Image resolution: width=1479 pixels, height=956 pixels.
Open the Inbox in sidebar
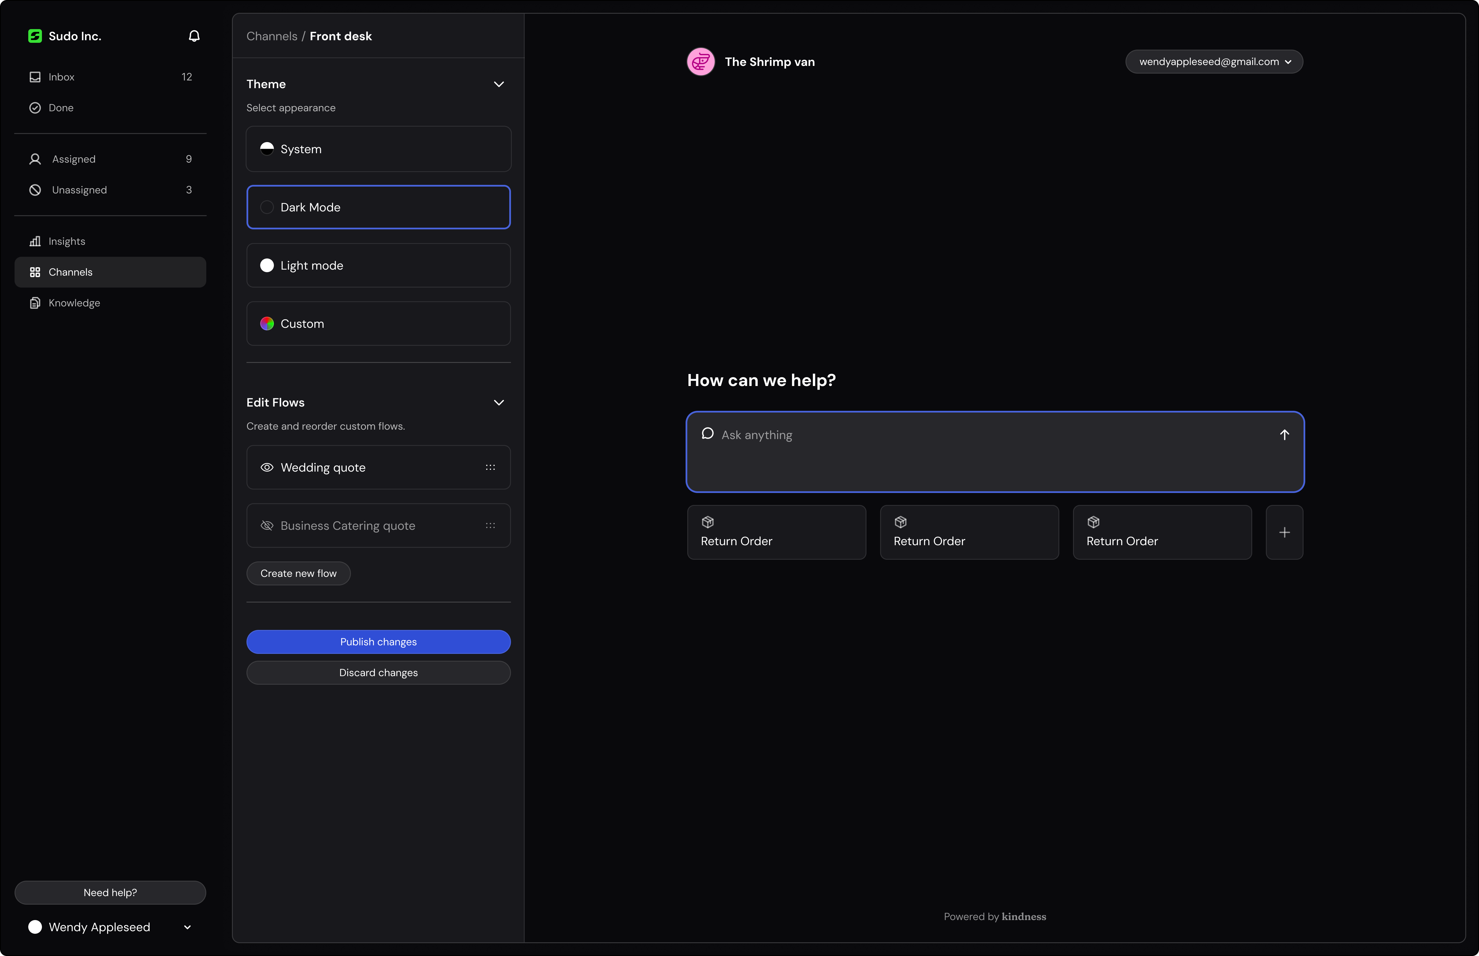[x=110, y=77]
